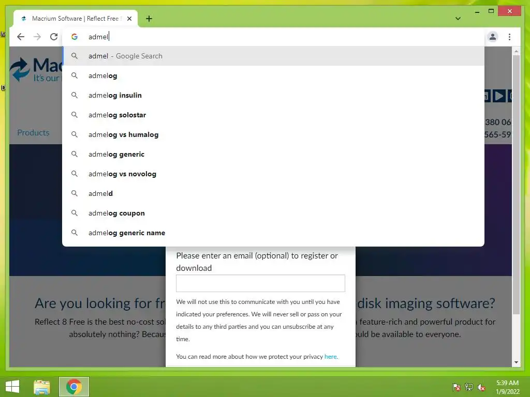
Task: Click the search icon beside 'admelog coupon'
Action: pyautogui.click(x=75, y=213)
